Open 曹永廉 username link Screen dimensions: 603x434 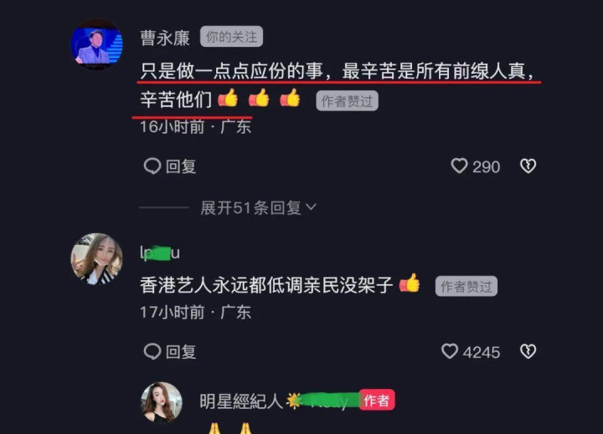165,38
